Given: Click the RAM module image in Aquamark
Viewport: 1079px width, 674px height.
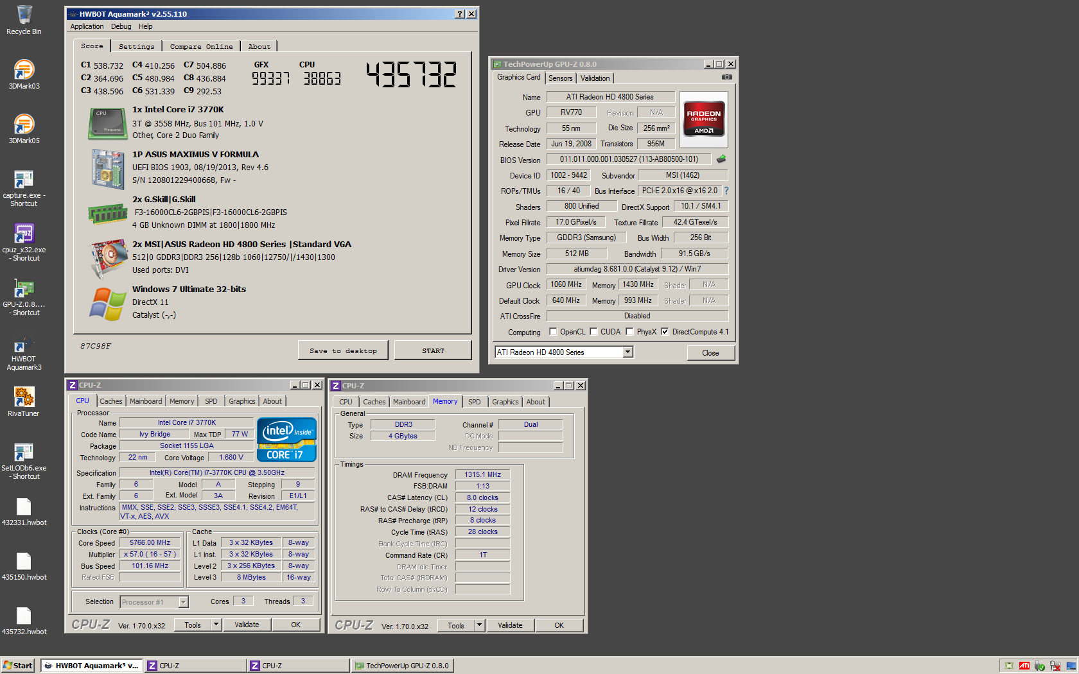Looking at the screenshot, I should [107, 214].
